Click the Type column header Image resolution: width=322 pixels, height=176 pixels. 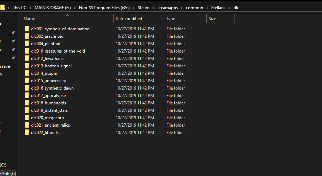tap(171, 19)
